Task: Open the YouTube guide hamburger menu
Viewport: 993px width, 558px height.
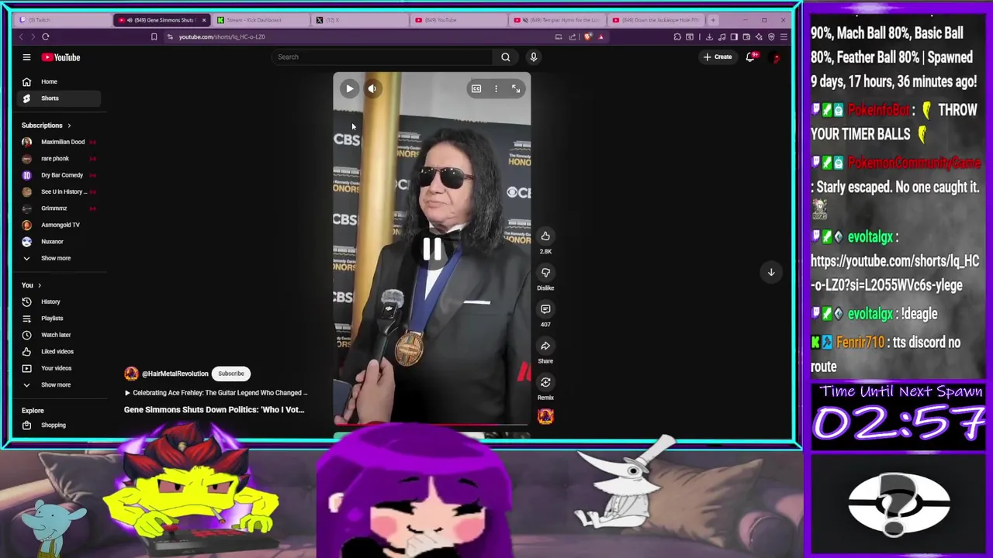Action: (x=26, y=57)
